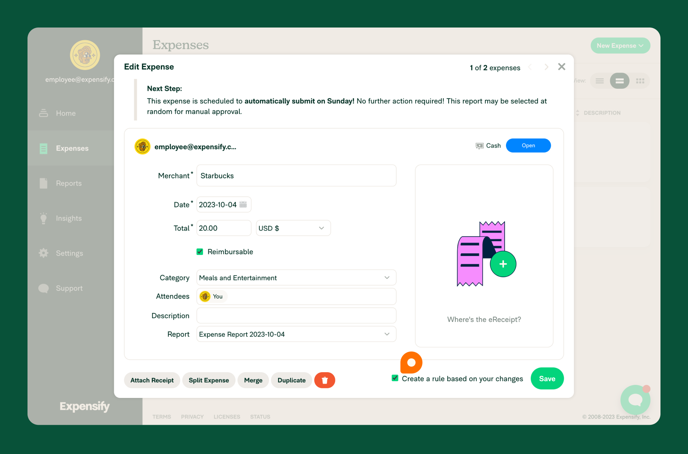Click the Expensify Home icon
688x454 pixels.
(44, 112)
